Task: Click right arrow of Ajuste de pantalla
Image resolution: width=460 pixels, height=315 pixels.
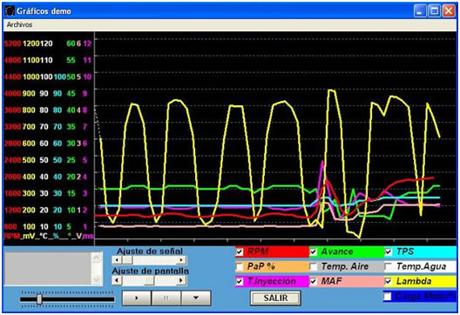Action: point(182,280)
